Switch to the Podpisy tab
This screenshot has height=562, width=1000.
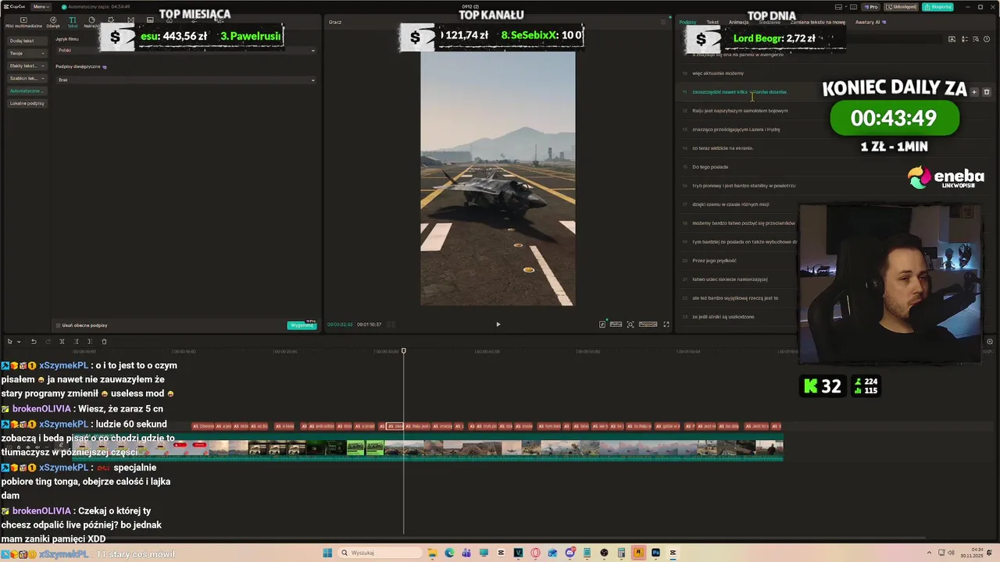click(x=687, y=22)
